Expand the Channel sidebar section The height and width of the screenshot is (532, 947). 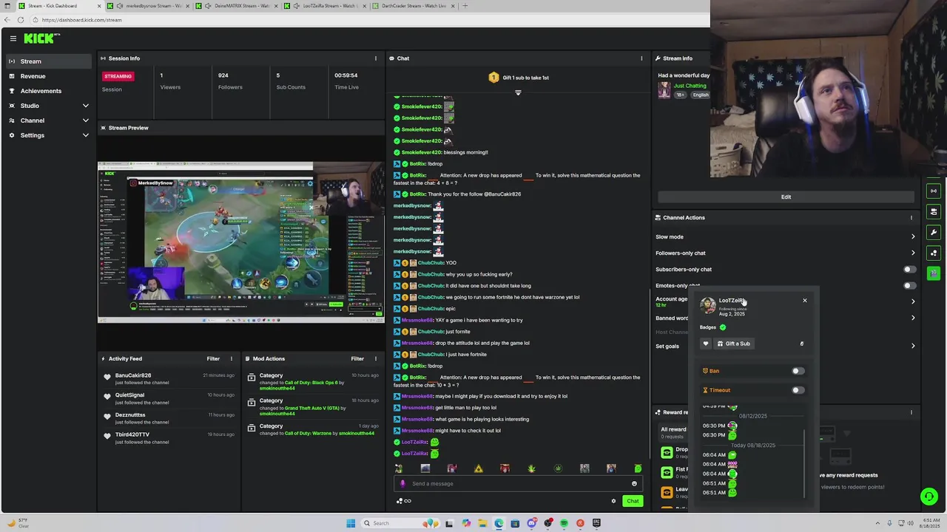(85, 120)
